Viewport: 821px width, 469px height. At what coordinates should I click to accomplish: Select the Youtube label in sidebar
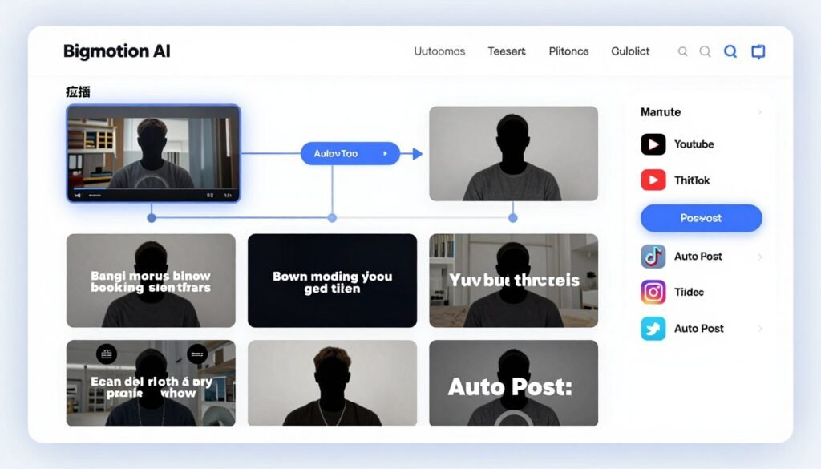pyautogui.click(x=694, y=144)
